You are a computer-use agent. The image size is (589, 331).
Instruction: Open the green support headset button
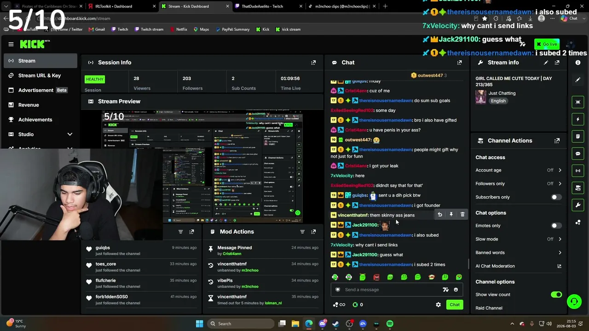pos(574,302)
